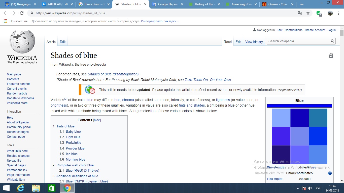This screenshot has height=193, width=344.
Task: Click the site padlock icon in address bar
Action: (x=32, y=13)
